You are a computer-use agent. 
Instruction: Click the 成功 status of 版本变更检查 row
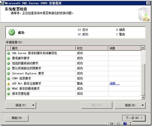[x=80, y=94]
